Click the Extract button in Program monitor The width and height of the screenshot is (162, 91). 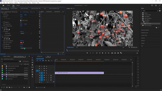coord(115,53)
